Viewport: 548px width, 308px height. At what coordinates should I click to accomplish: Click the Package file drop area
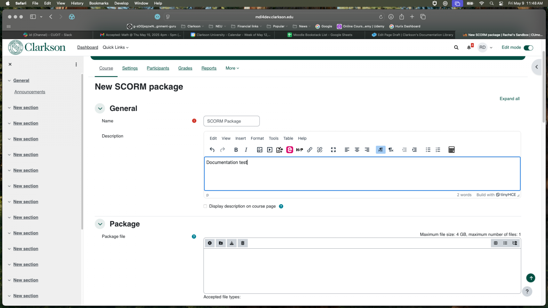click(362, 271)
